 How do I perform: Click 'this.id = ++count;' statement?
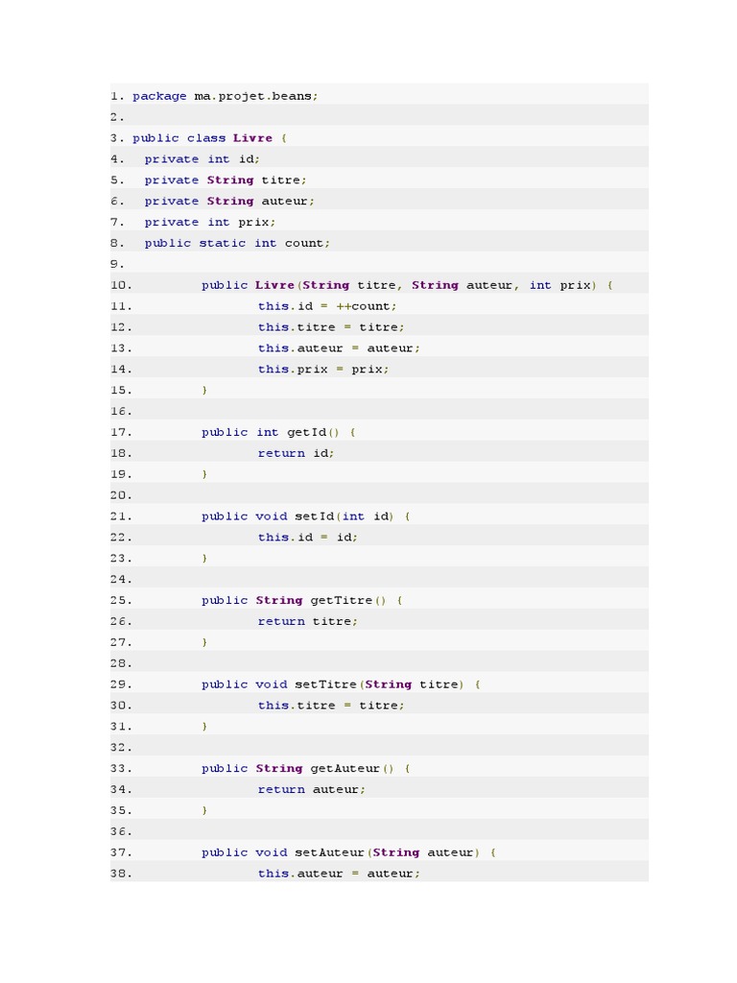pyautogui.click(x=327, y=306)
